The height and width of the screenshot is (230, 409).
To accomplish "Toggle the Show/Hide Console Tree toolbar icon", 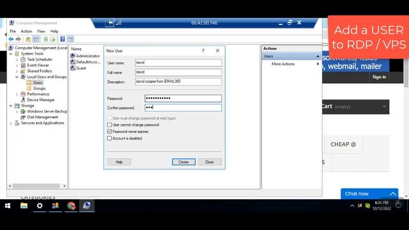I will [x=36, y=39].
